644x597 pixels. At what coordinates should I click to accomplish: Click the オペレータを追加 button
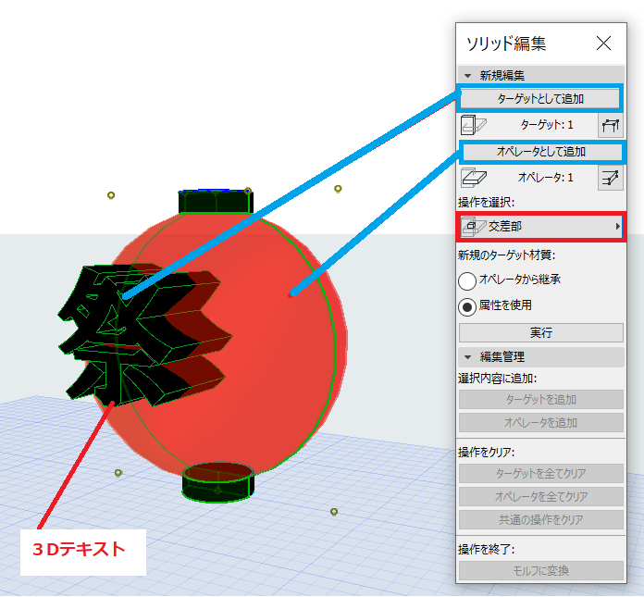point(541,422)
